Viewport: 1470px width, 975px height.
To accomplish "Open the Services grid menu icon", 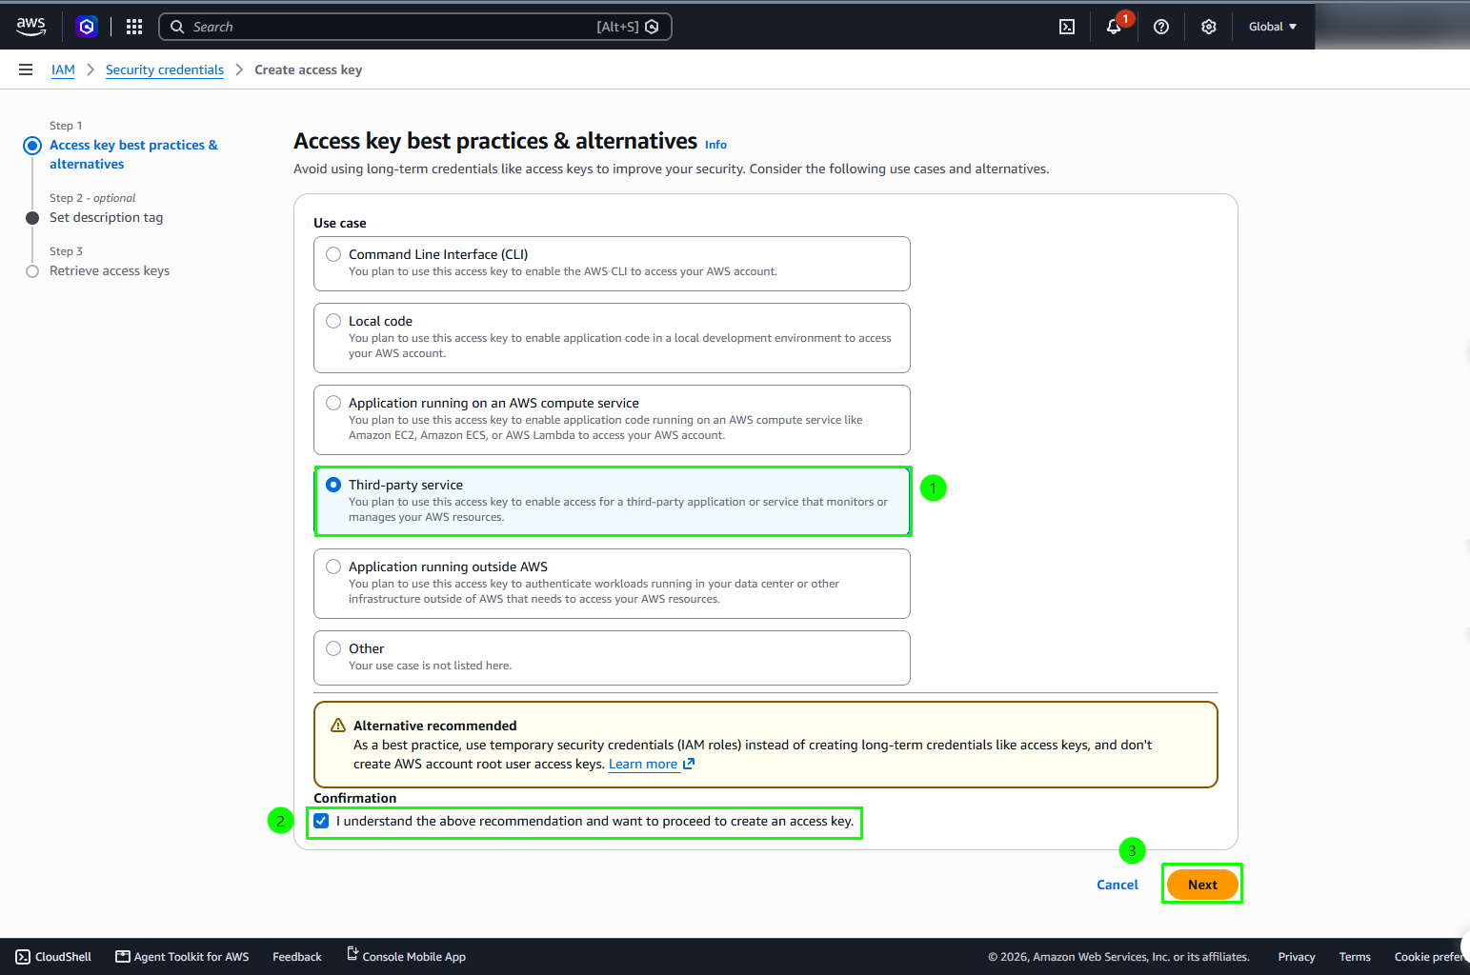I will (x=134, y=27).
